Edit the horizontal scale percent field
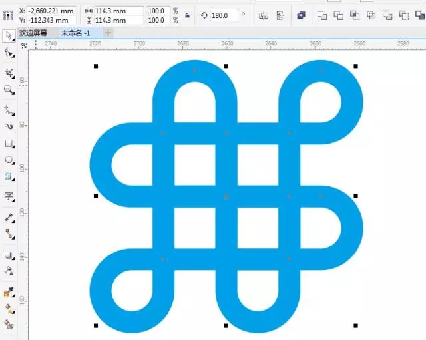The height and width of the screenshot is (340, 426). click(x=158, y=11)
